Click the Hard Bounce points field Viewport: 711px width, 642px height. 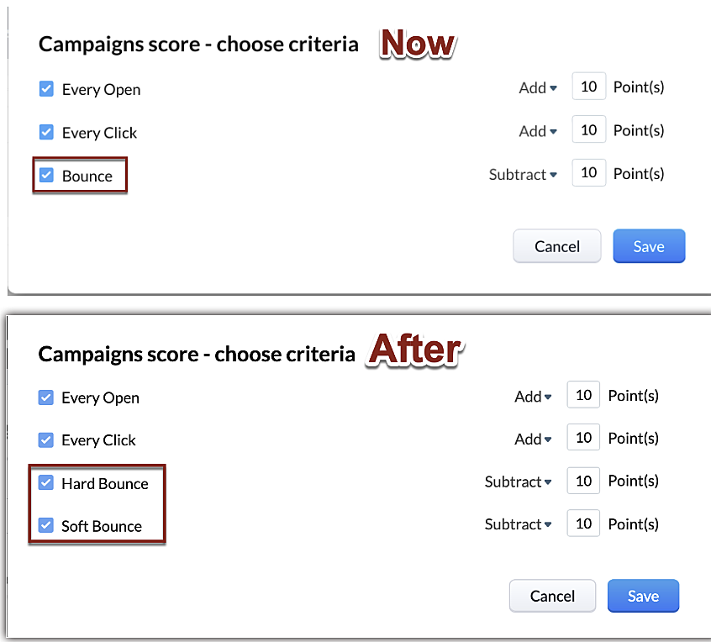(x=583, y=481)
